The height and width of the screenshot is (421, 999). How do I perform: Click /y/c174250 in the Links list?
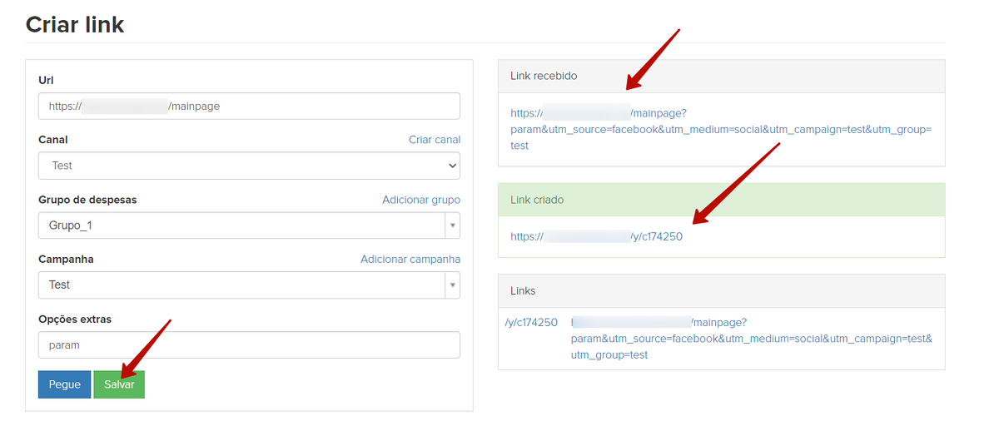[531, 323]
